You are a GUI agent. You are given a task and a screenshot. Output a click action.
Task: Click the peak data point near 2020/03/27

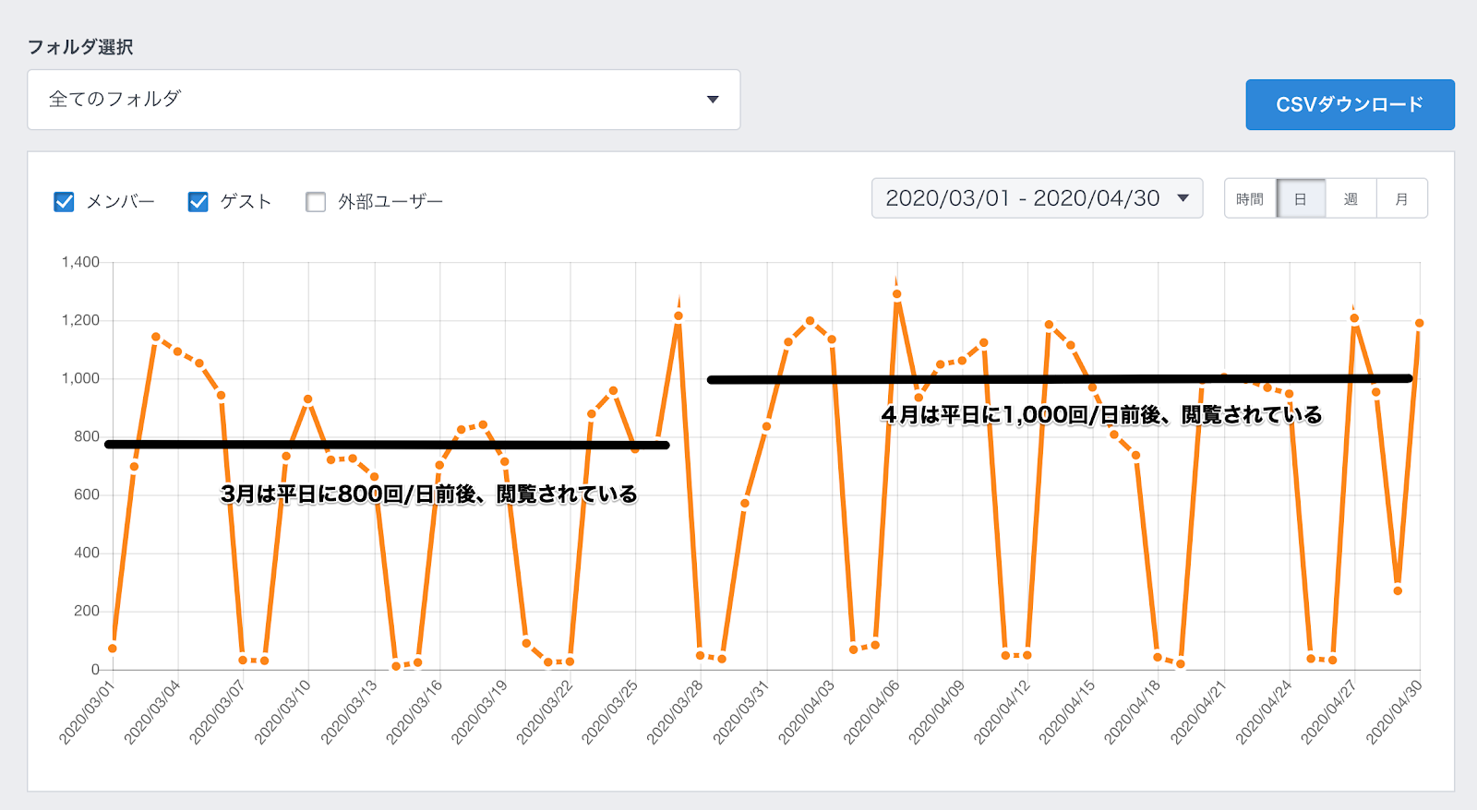click(x=678, y=316)
